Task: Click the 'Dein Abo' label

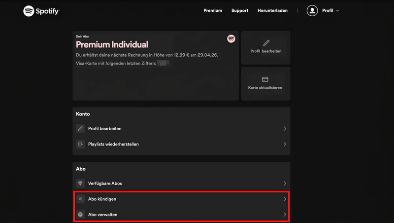Action: tap(82, 36)
